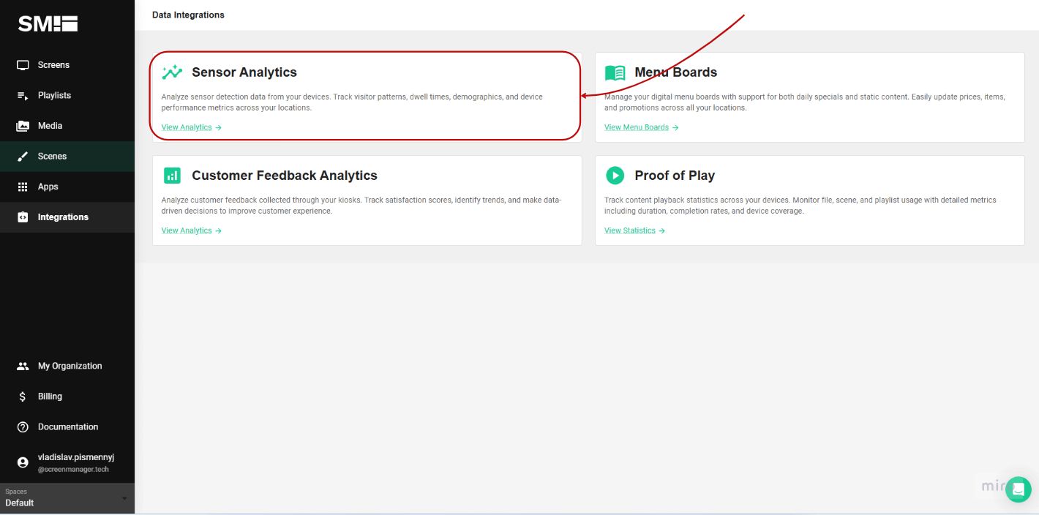1039x515 pixels.
Task: Click the View Menu Boards link
Action: point(636,127)
